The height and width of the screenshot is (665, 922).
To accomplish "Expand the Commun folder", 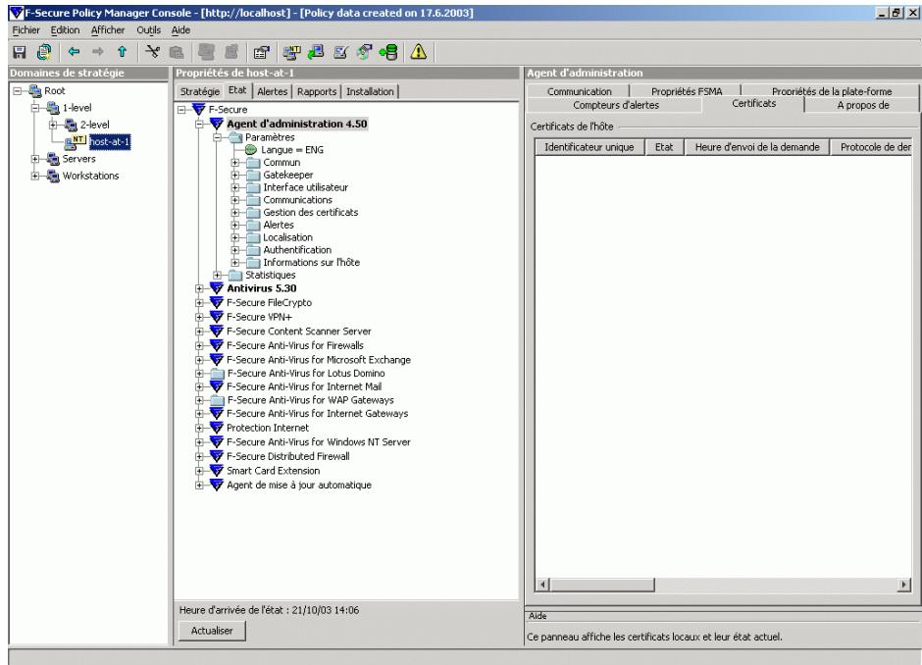I will [x=235, y=162].
